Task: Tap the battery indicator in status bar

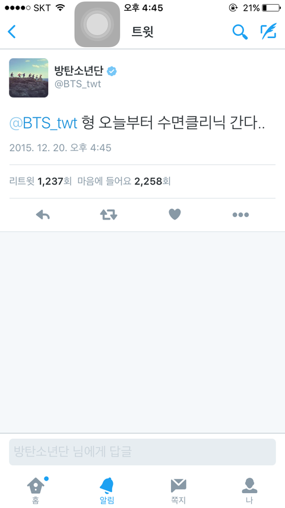Action: click(x=271, y=8)
